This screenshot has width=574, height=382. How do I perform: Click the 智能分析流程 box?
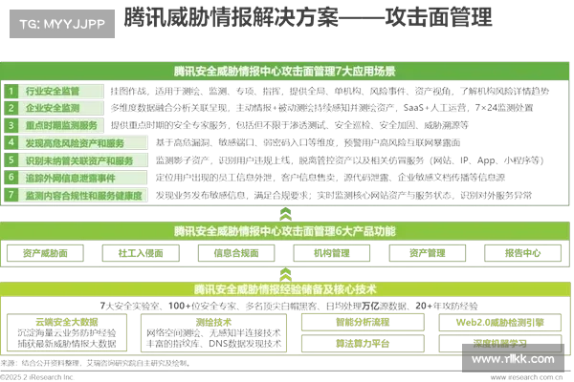(x=363, y=322)
